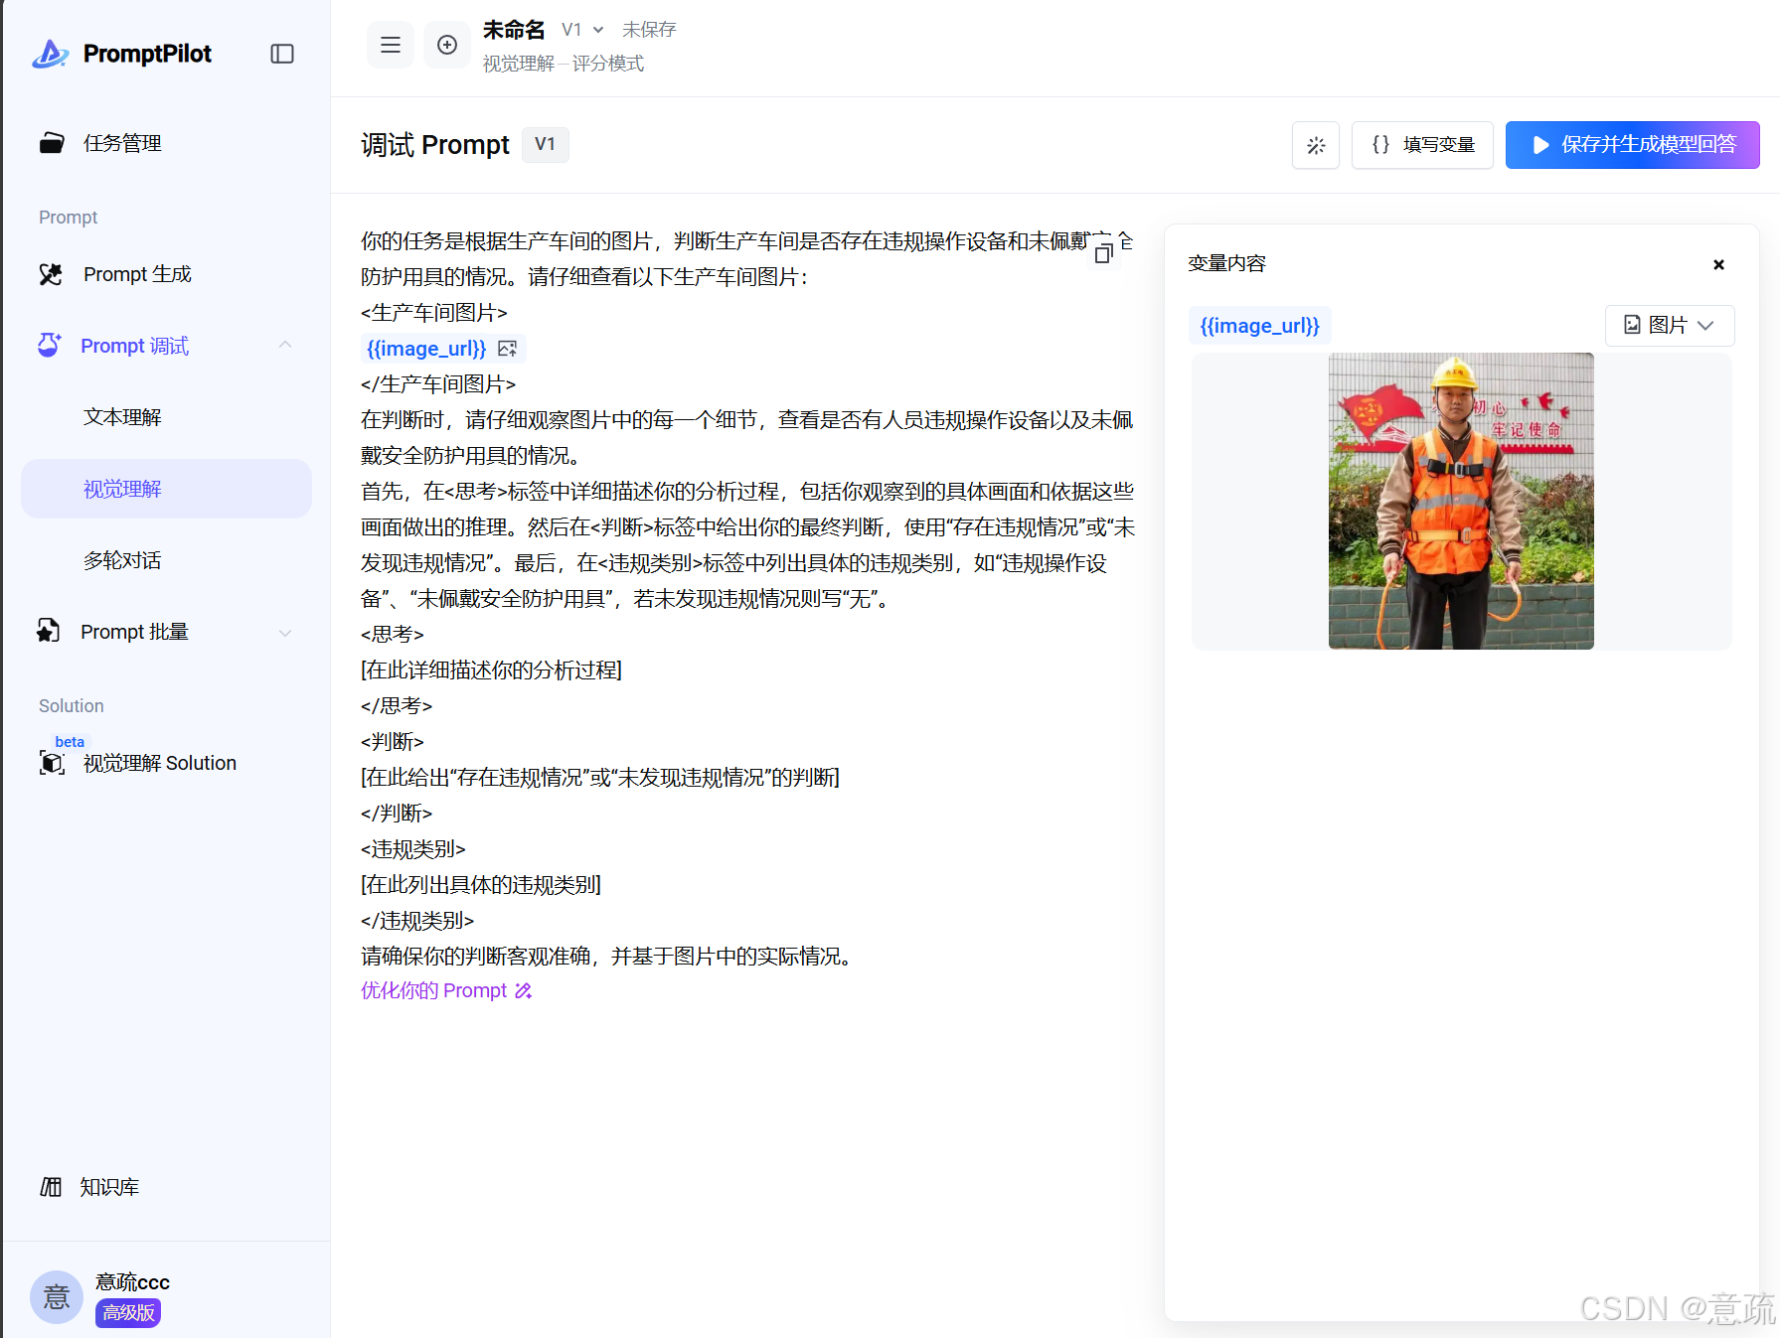Select 视觉理解 submenu
The height and width of the screenshot is (1338, 1780).
click(167, 489)
